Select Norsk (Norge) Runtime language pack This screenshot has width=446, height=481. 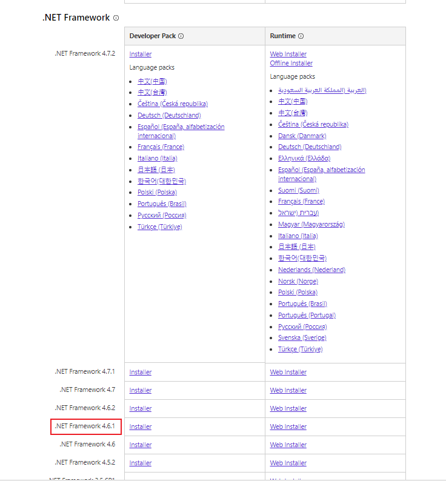pos(298,281)
